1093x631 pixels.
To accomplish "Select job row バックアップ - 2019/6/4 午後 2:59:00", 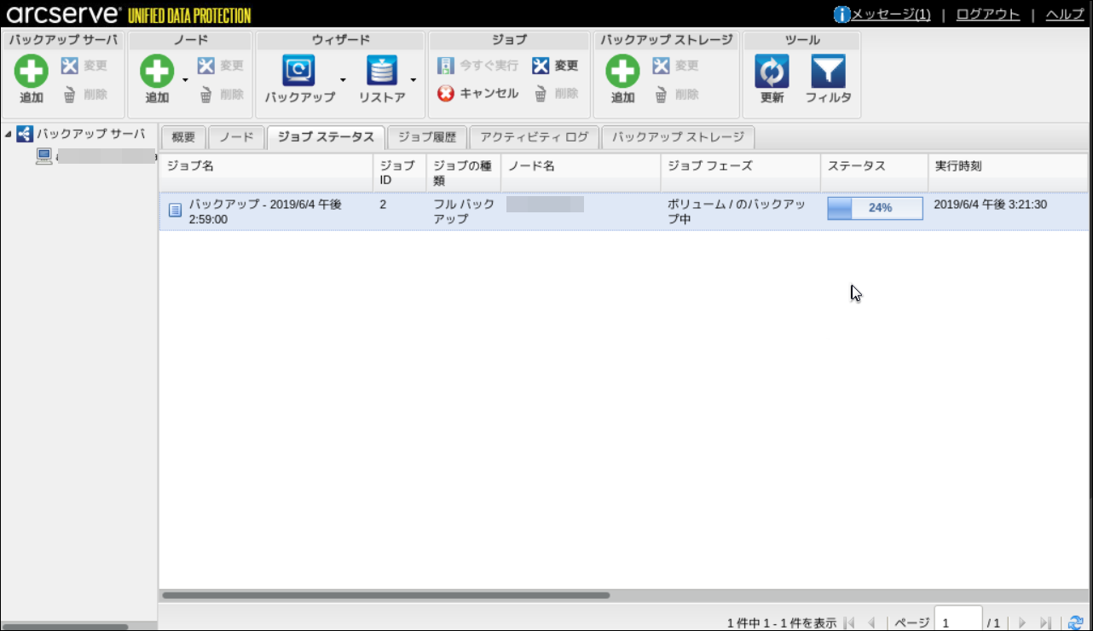I will point(626,211).
